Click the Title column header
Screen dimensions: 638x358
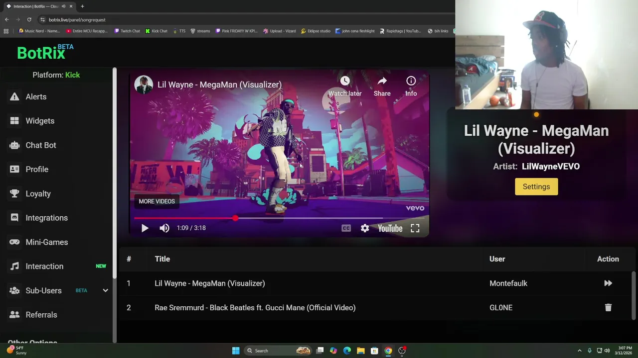[x=162, y=259]
